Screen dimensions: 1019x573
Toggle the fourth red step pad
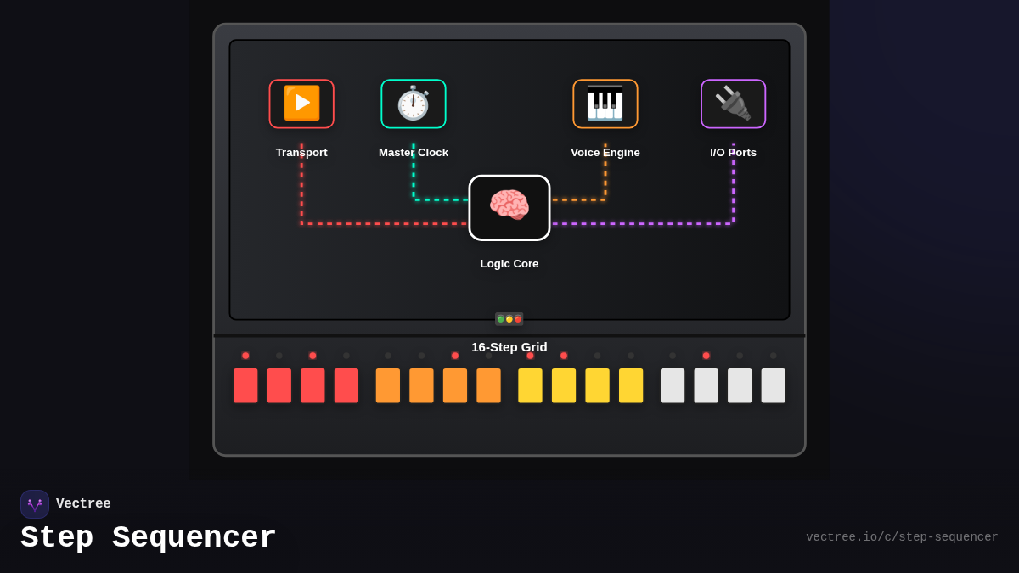[346, 385]
